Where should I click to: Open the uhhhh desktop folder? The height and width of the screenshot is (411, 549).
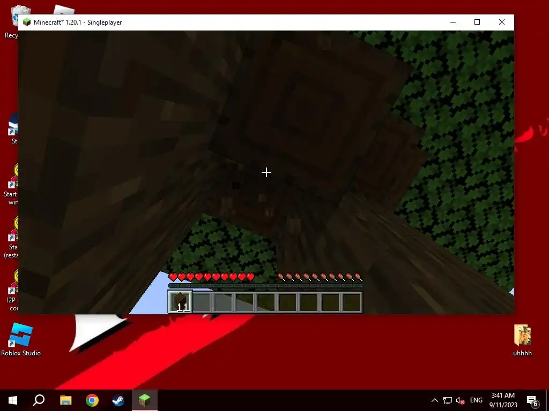[x=522, y=340]
